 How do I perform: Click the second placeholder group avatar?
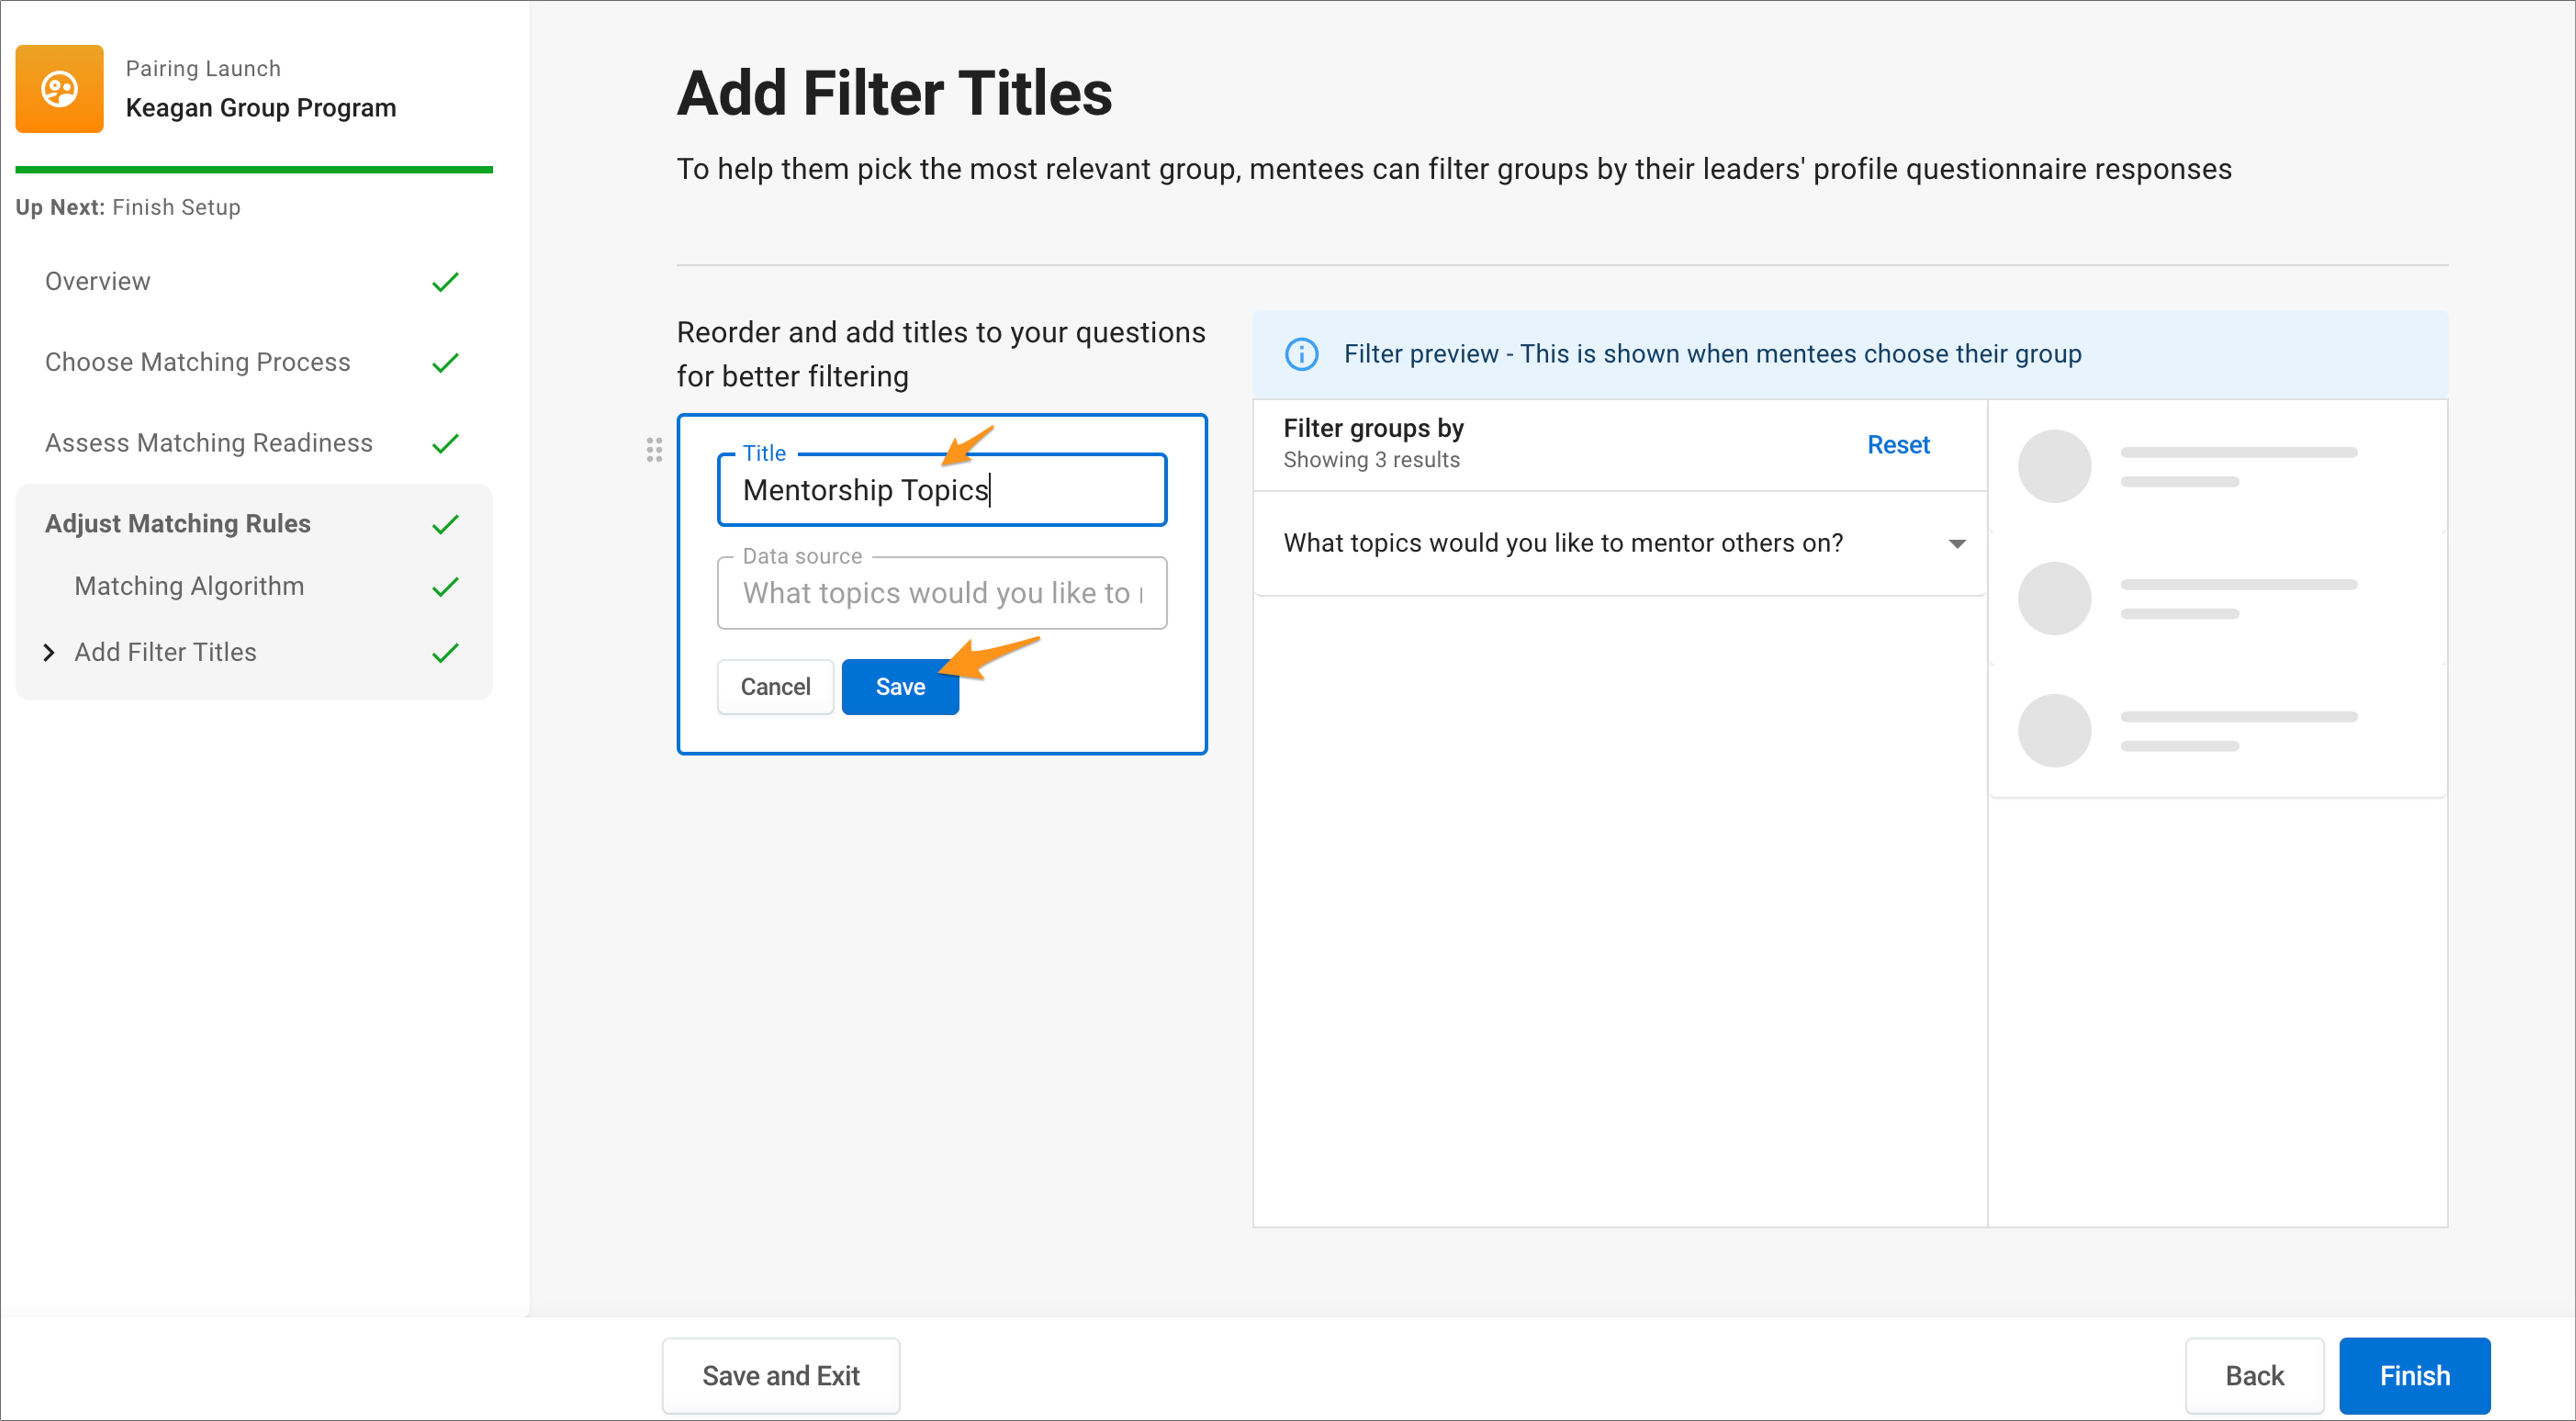point(2054,598)
